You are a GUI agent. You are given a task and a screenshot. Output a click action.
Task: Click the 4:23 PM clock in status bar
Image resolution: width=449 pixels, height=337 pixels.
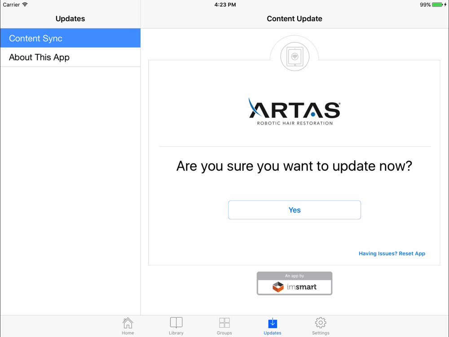[x=225, y=4]
